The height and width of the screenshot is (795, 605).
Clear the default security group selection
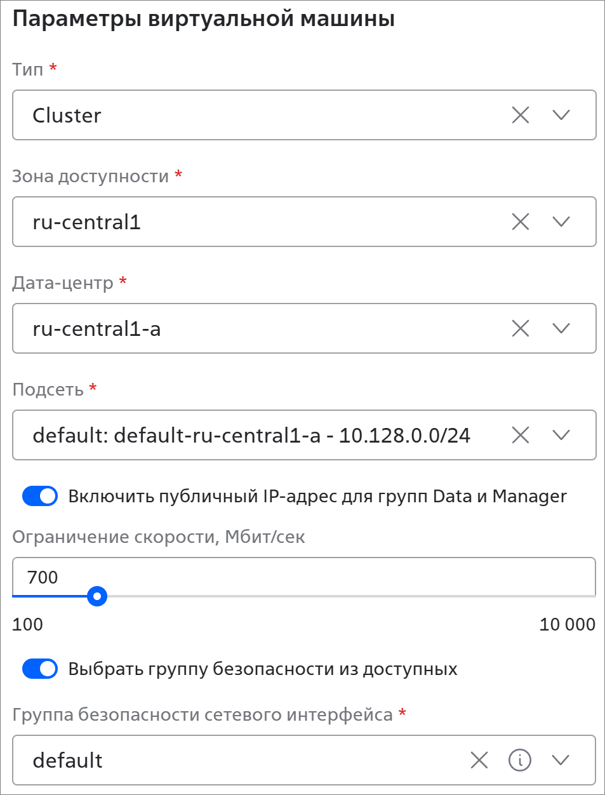point(479,760)
